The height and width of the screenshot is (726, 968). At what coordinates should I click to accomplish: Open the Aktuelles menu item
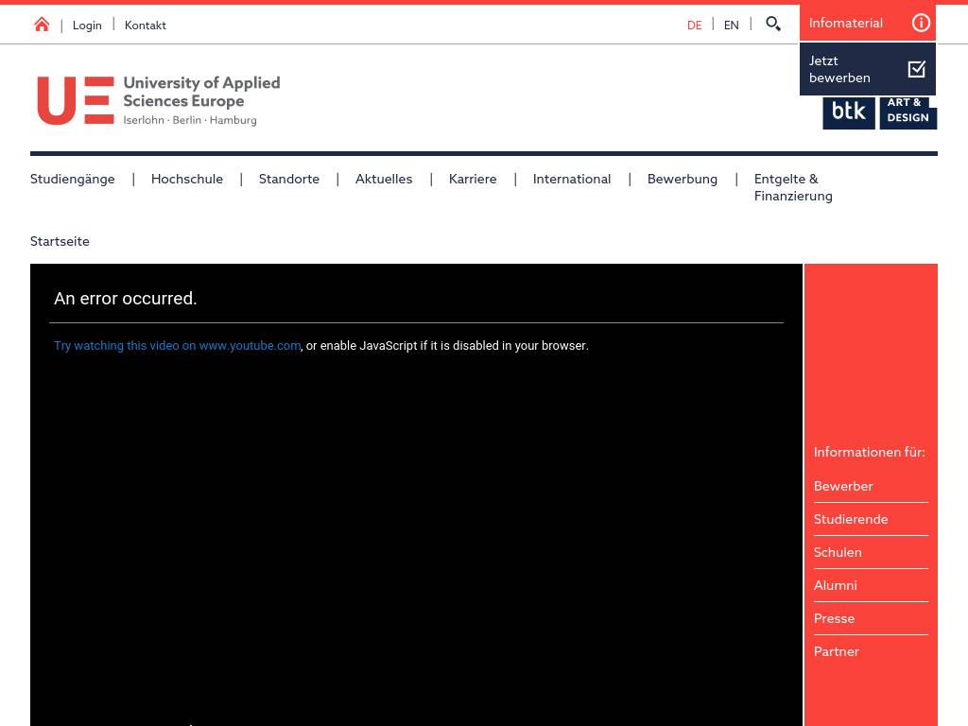[384, 179]
